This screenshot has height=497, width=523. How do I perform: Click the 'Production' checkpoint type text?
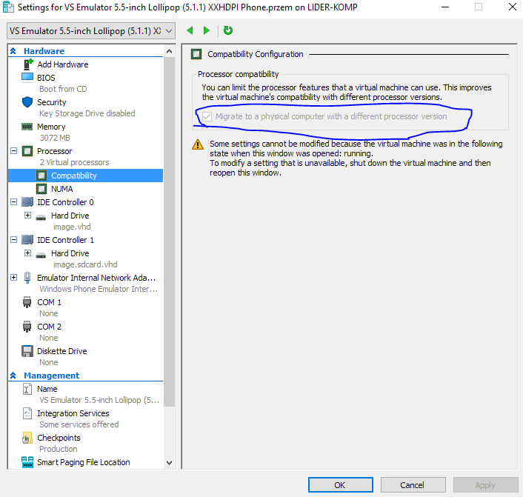point(59,449)
